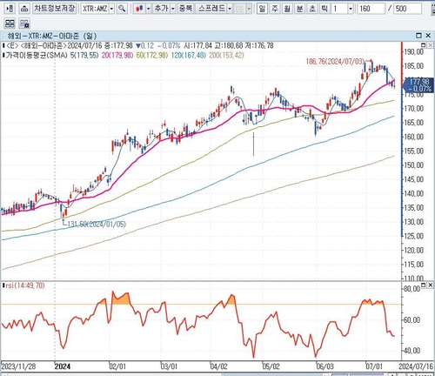Click the 해외-XTR:AMZ-아마존 (일) panel title
Image resolution: width=435 pixels, height=376 pixels.
click(52, 36)
